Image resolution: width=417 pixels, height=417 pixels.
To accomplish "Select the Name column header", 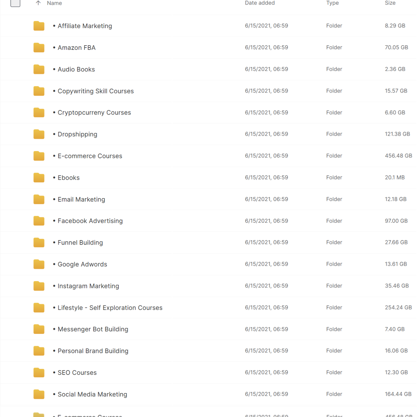I will [54, 3].
